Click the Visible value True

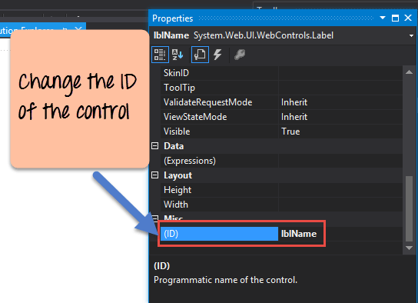340,132
